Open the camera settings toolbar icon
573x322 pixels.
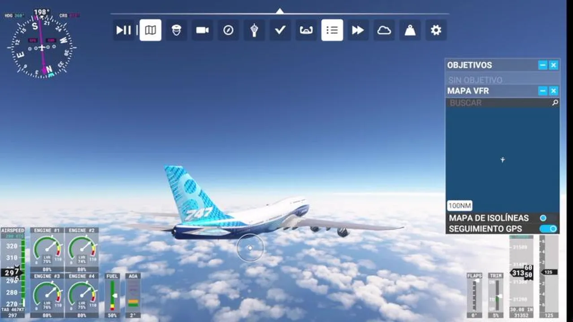pyautogui.click(x=202, y=30)
